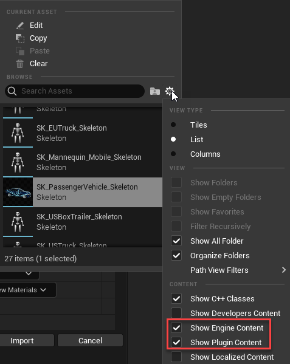Click the Edit pencil icon
This screenshot has width=290, height=364.
coord(20,26)
